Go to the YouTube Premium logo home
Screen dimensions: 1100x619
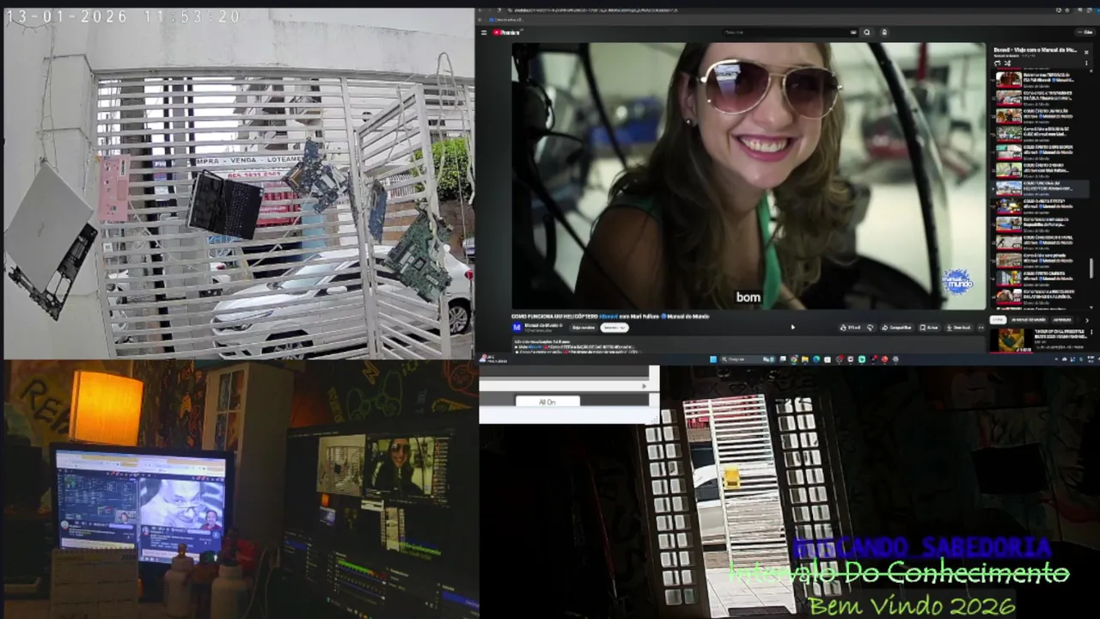[506, 33]
